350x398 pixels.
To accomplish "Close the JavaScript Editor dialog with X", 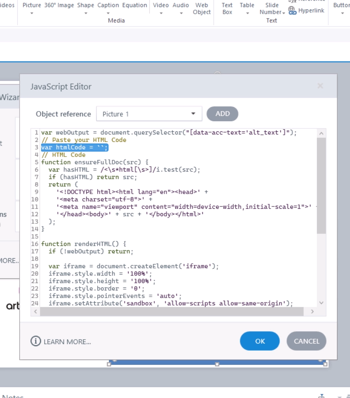I will point(320,86).
